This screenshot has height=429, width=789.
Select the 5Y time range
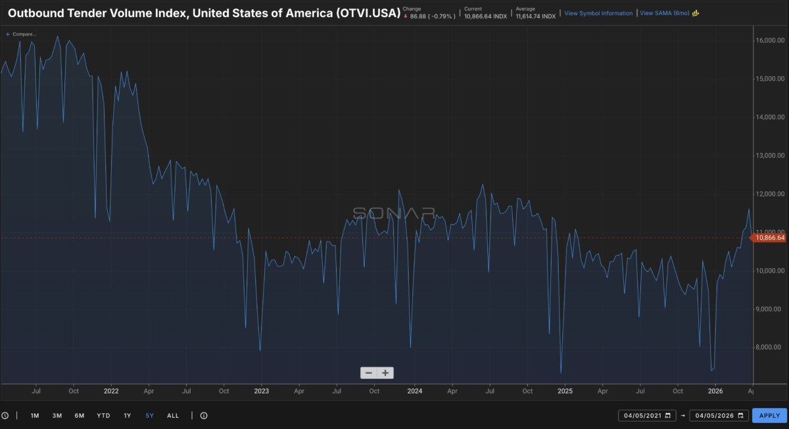pyautogui.click(x=150, y=416)
